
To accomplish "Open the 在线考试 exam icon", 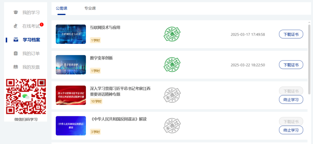I will (15, 26).
